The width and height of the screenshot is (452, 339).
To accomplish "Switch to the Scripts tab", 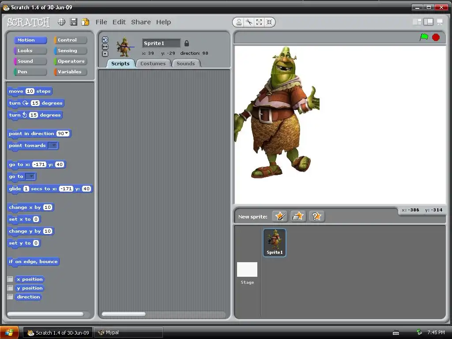I will (x=121, y=64).
